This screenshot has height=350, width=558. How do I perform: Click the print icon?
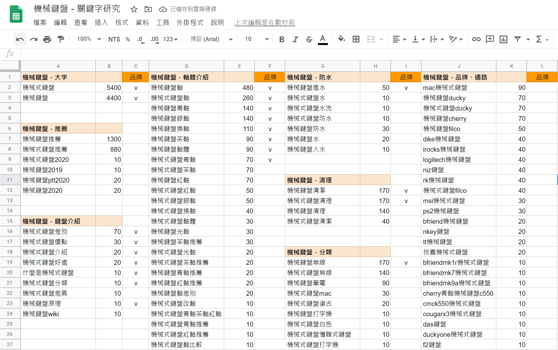click(x=47, y=39)
